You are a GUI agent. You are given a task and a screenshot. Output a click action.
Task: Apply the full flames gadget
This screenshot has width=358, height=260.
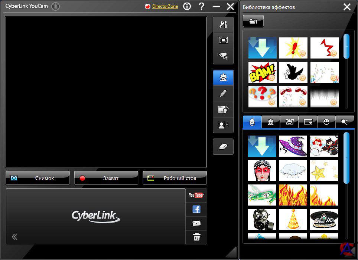point(293,195)
